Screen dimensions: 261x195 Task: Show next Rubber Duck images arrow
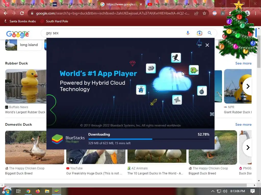point(248,86)
